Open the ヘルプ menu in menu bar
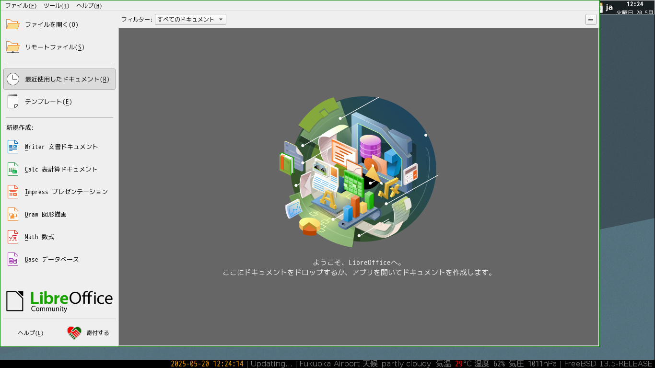 pos(89,6)
